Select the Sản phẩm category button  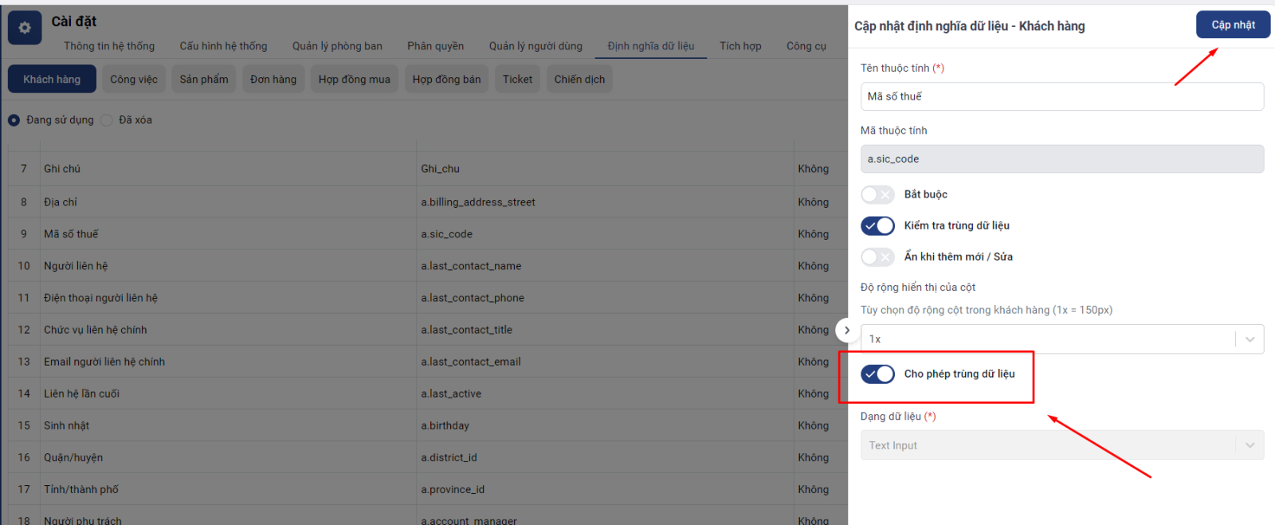(x=204, y=80)
